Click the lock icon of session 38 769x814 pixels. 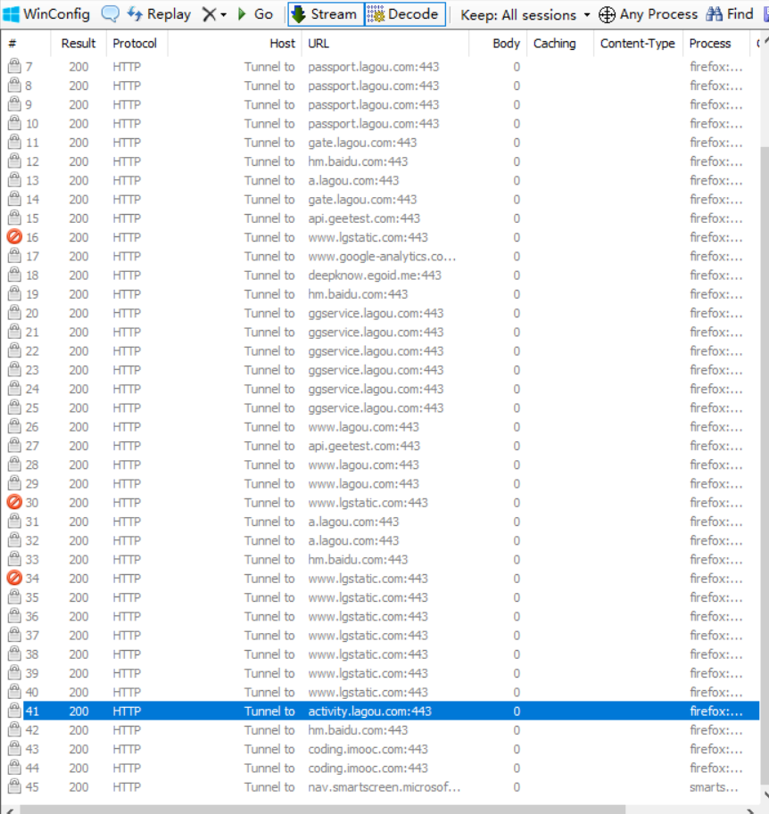click(x=14, y=654)
